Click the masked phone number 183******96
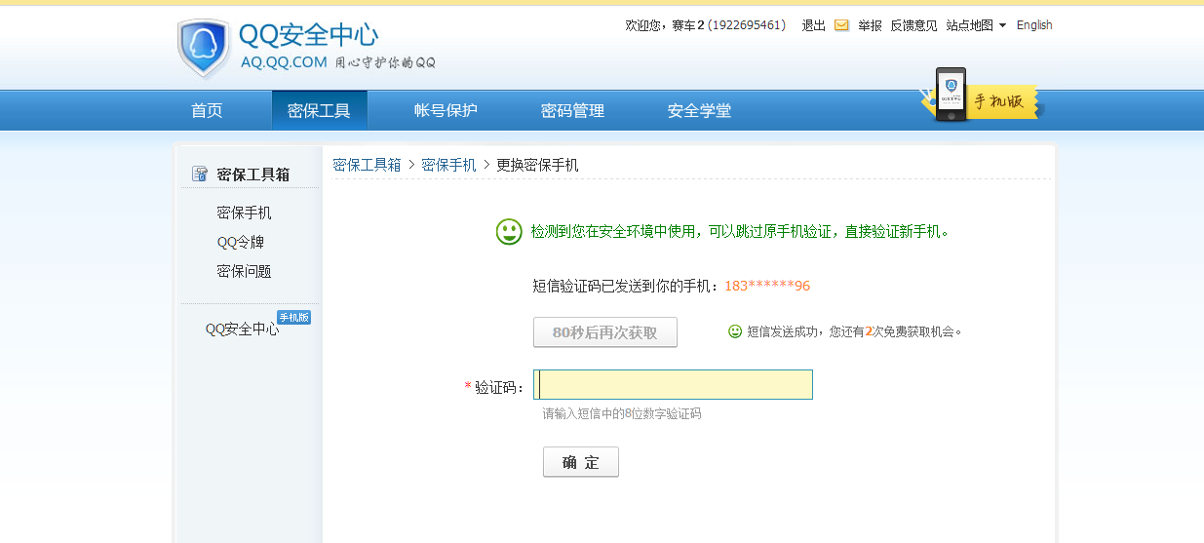 point(767,286)
